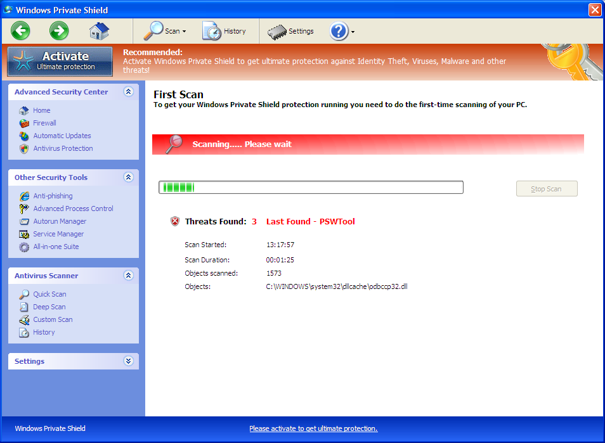This screenshot has width=605, height=443.
Task: Click the green scan progress bar
Action: coord(311,188)
